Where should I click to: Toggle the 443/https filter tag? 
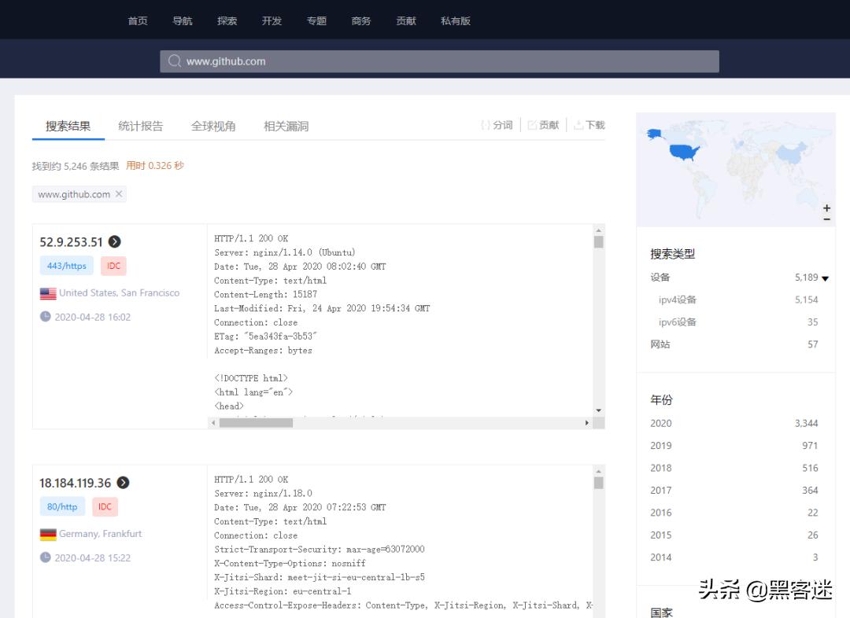(66, 266)
